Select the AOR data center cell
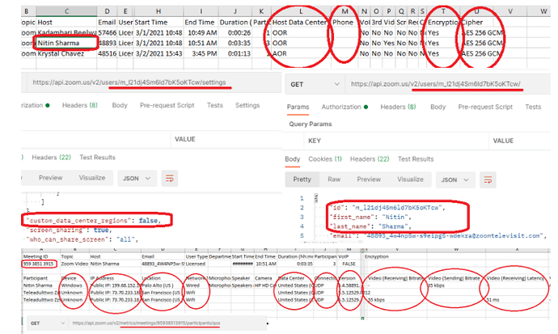Viewport: 558px width, 334px height. [x=301, y=53]
